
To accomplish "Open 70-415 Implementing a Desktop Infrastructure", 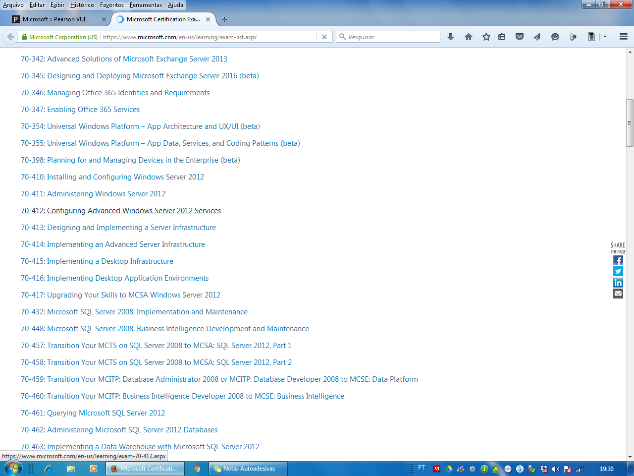I will tap(97, 261).
